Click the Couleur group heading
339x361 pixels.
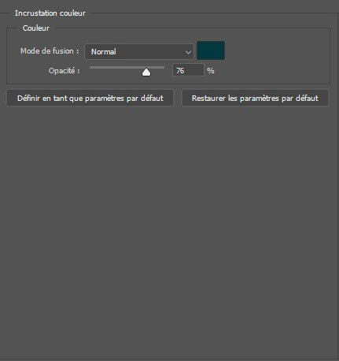click(x=36, y=28)
